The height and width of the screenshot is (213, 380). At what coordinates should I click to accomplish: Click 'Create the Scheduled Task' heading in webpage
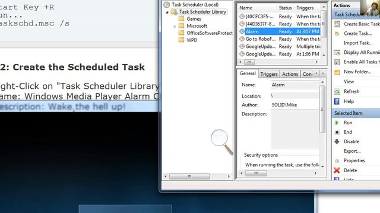[78, 67]
